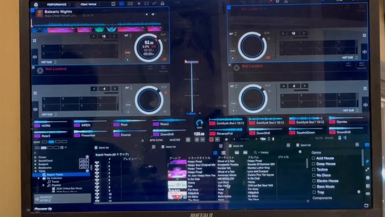Click the sequencer record button
The height and width of the screenshot is (217, 385).
tap(211, 139)
